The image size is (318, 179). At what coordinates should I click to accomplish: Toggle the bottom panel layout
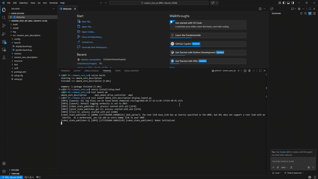pyautogui.click(x=288, y=3)
